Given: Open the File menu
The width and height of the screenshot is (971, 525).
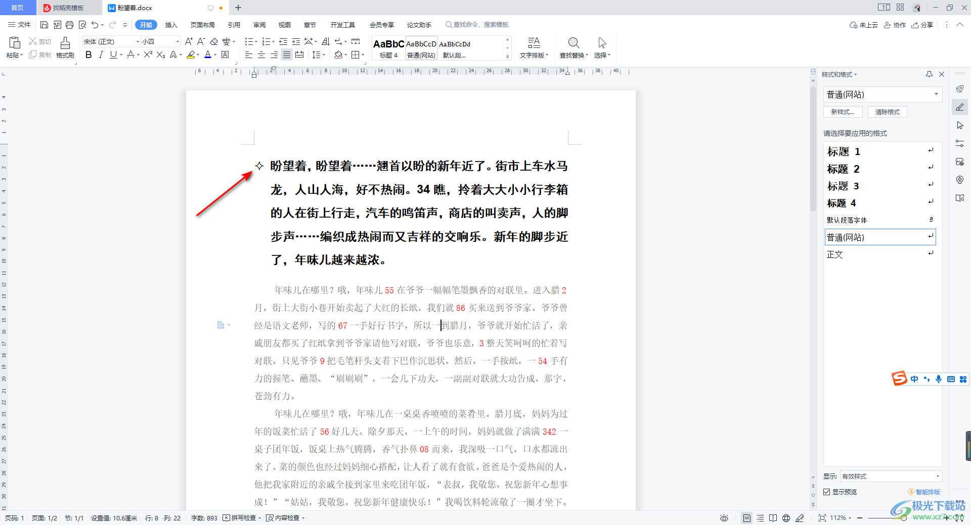Looking at the screenshot, I should [x=19, y=25].
